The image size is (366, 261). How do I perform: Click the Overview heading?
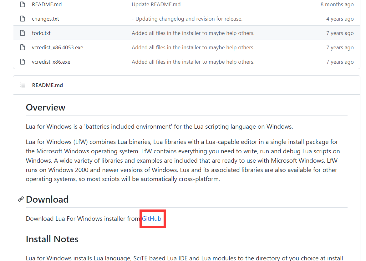tap(46, 107)
